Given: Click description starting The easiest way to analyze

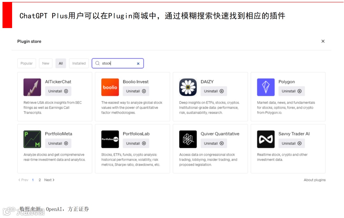Looking at the screenshot, I should (x=132, y=108).
